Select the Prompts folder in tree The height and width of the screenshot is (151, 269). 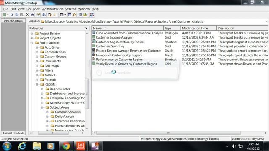50,80
